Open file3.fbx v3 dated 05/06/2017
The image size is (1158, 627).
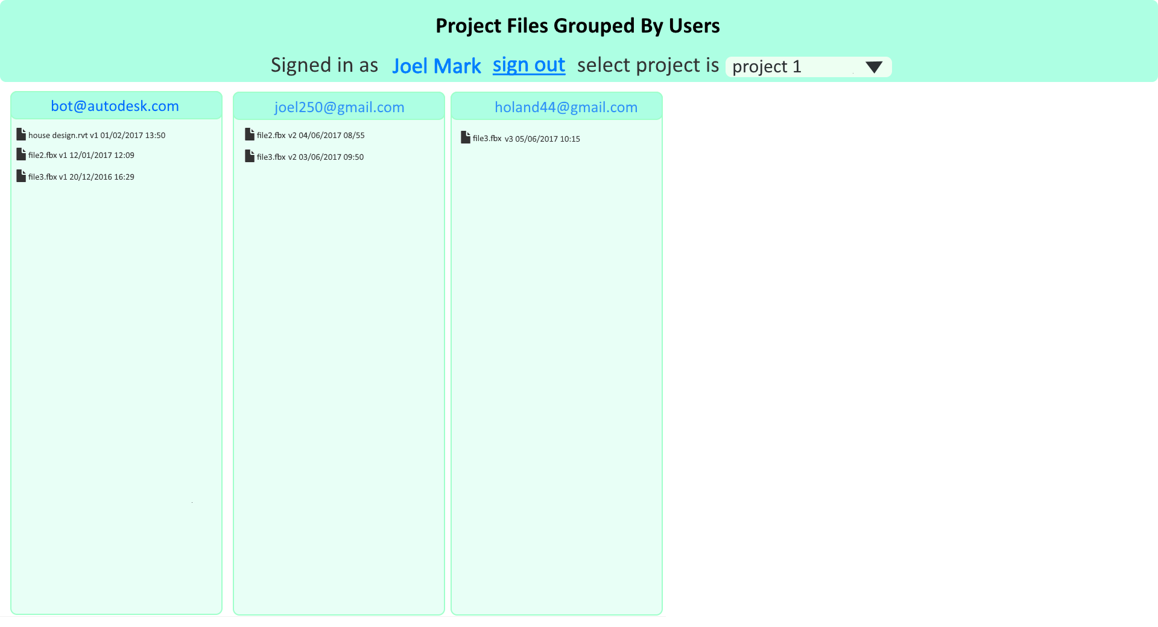coord(526,139)
